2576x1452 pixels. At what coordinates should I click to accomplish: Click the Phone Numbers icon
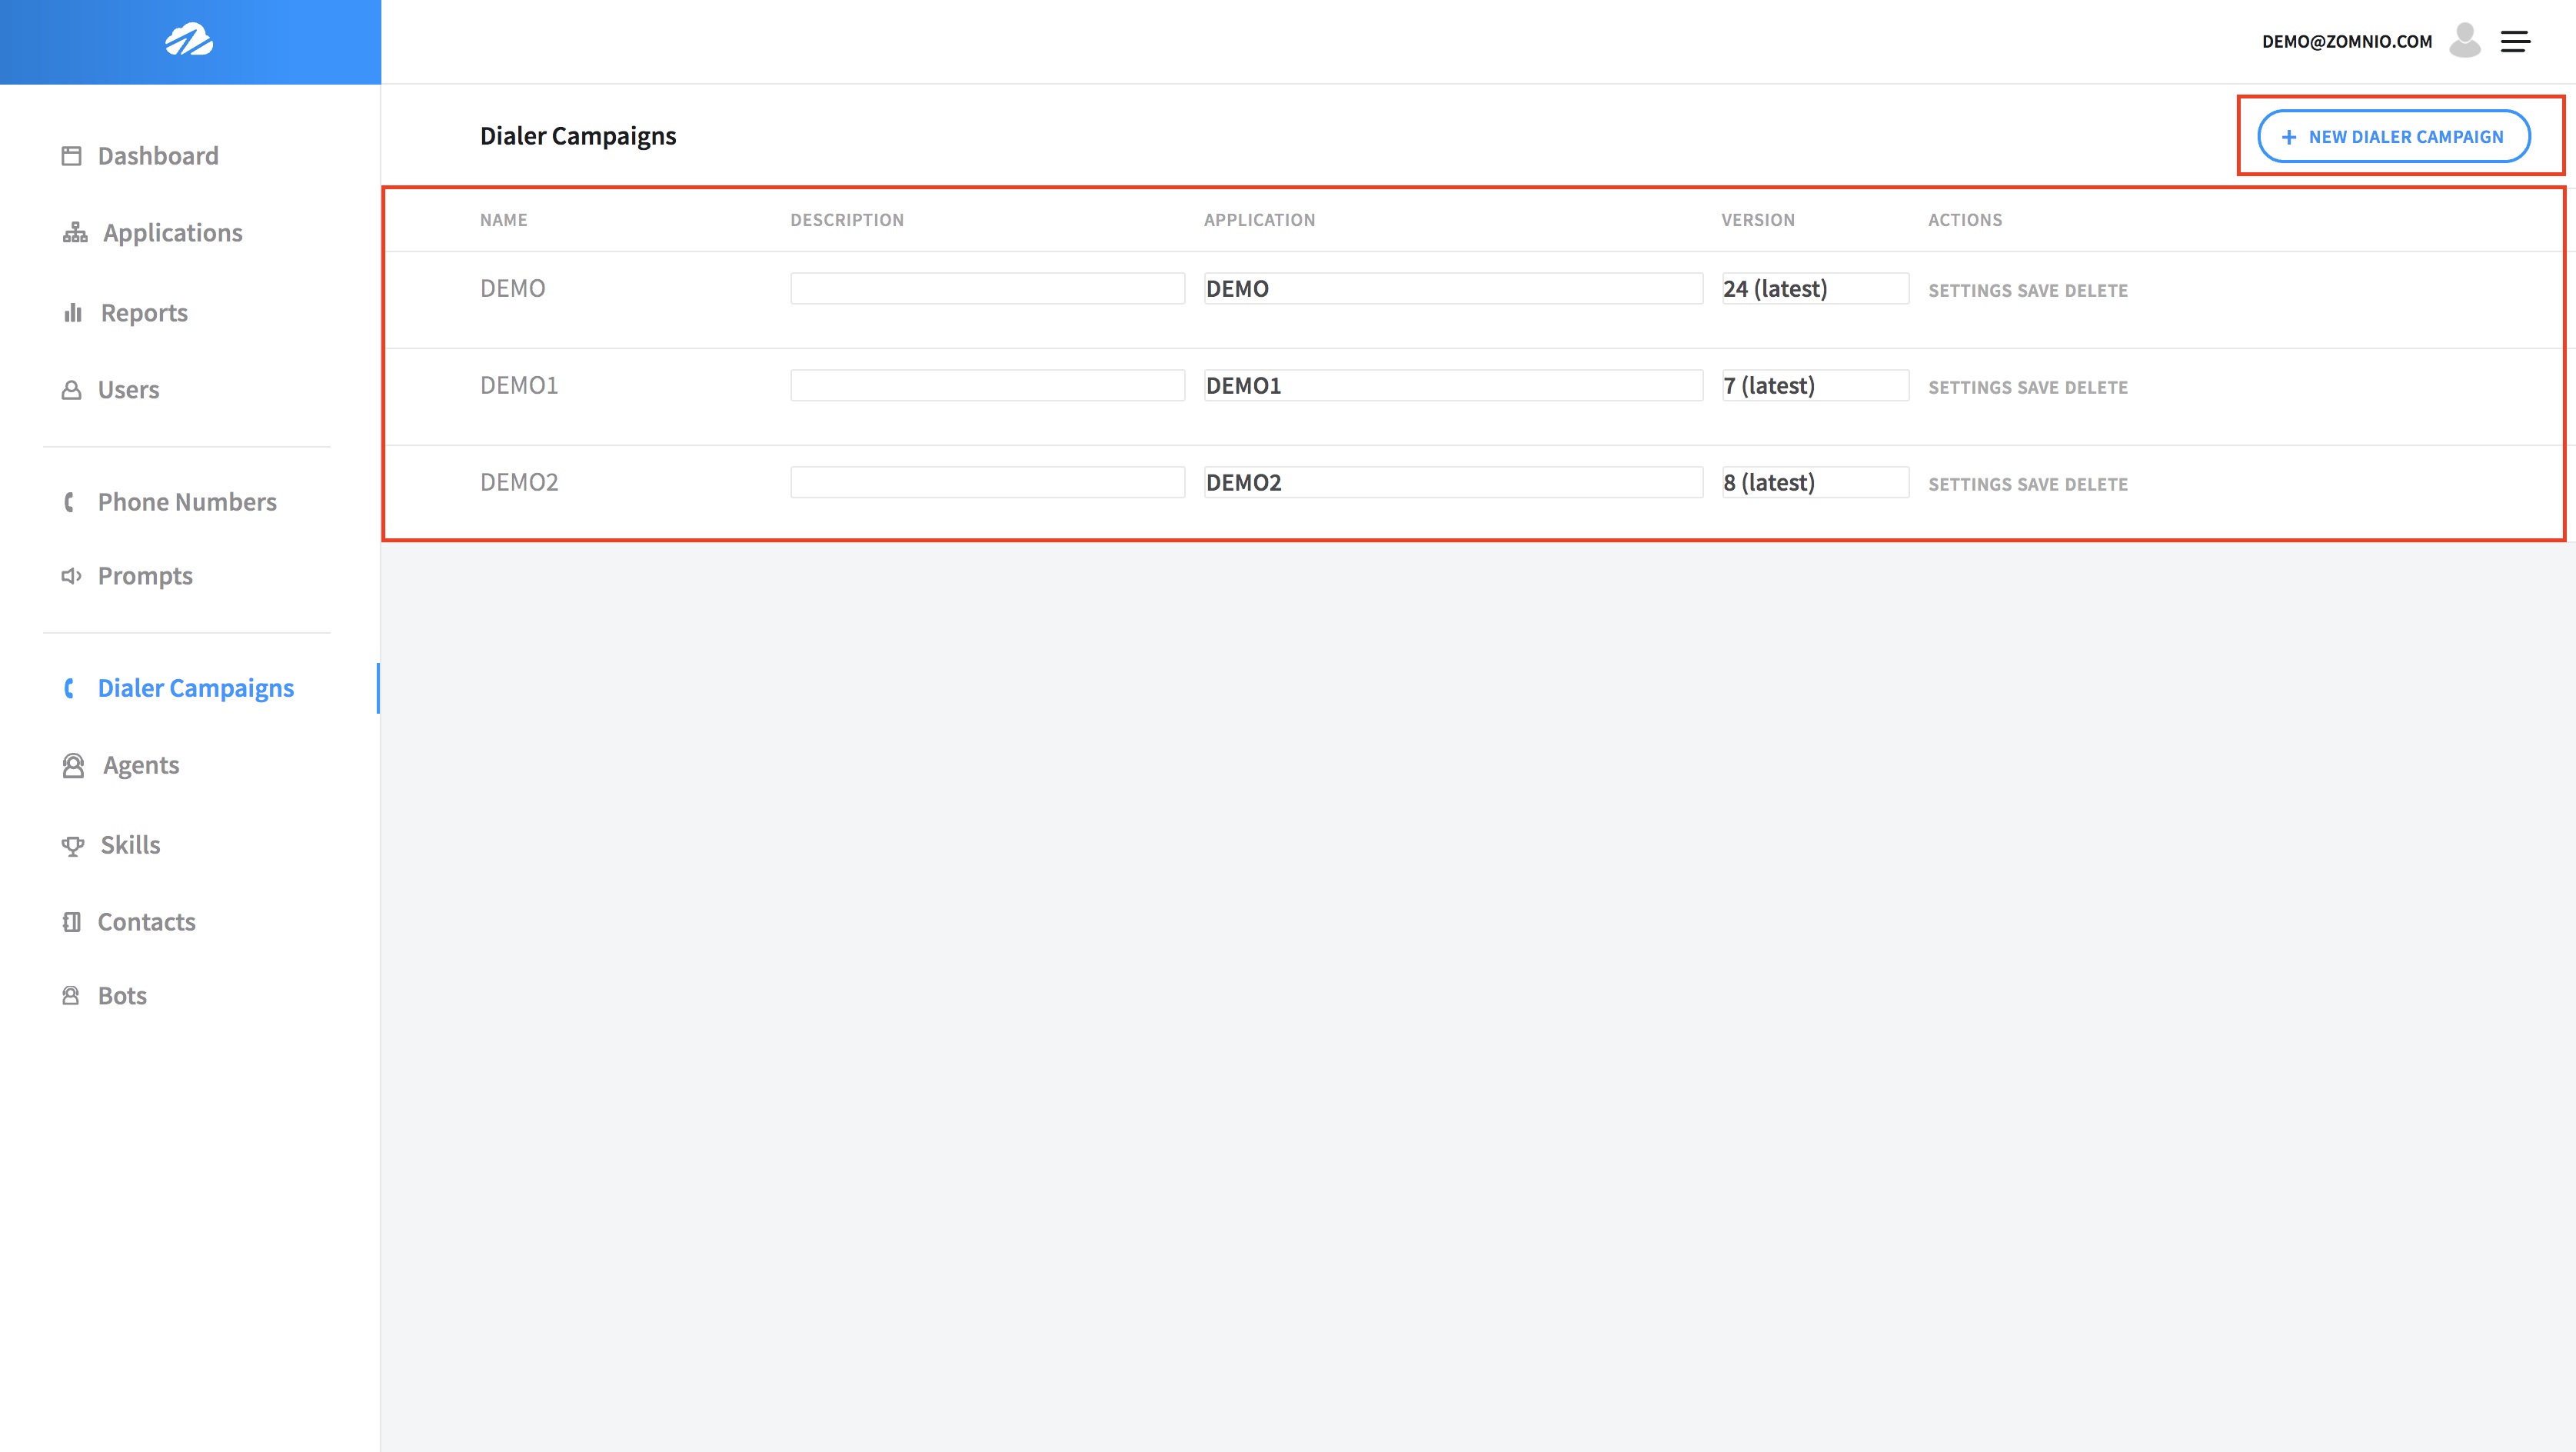tap(69, 501)
